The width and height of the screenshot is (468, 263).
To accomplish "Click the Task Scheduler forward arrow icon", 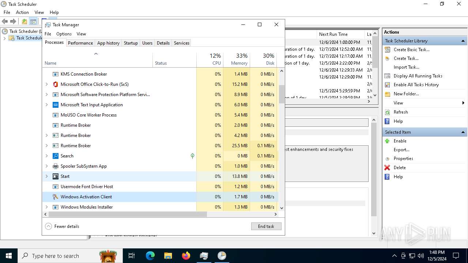I will click(13, 22).
